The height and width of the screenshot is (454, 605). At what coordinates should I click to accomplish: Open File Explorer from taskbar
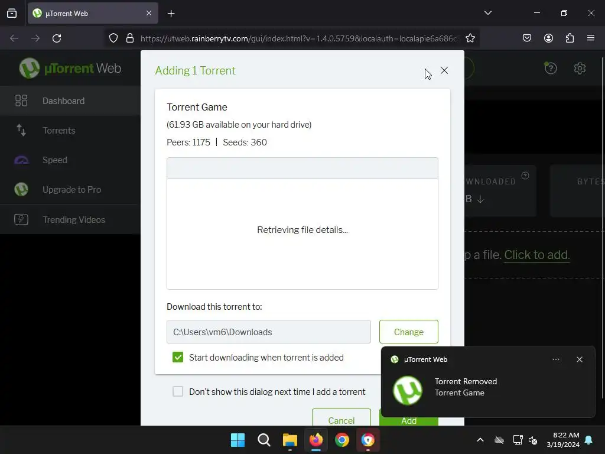point(290,440)
